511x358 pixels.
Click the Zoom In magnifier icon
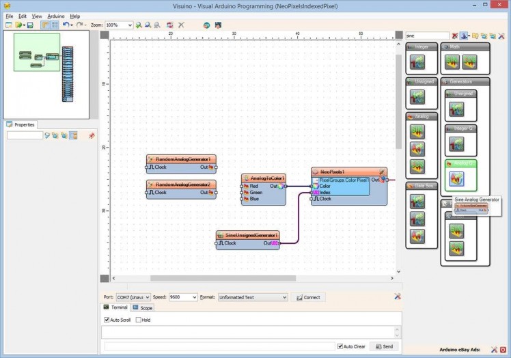[x=139, y=25]
